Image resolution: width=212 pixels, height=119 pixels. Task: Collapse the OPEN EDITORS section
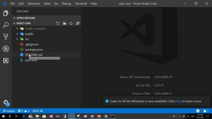pos(14,18)
